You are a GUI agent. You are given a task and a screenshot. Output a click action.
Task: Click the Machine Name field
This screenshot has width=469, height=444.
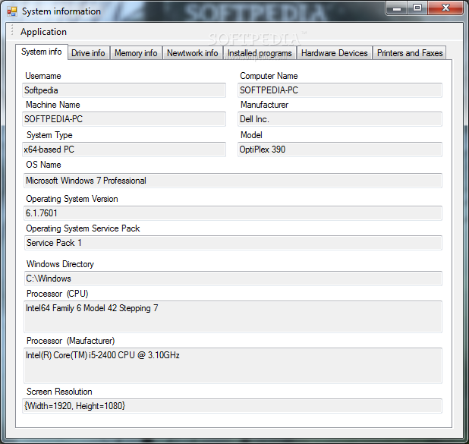[x=124, y=119]
